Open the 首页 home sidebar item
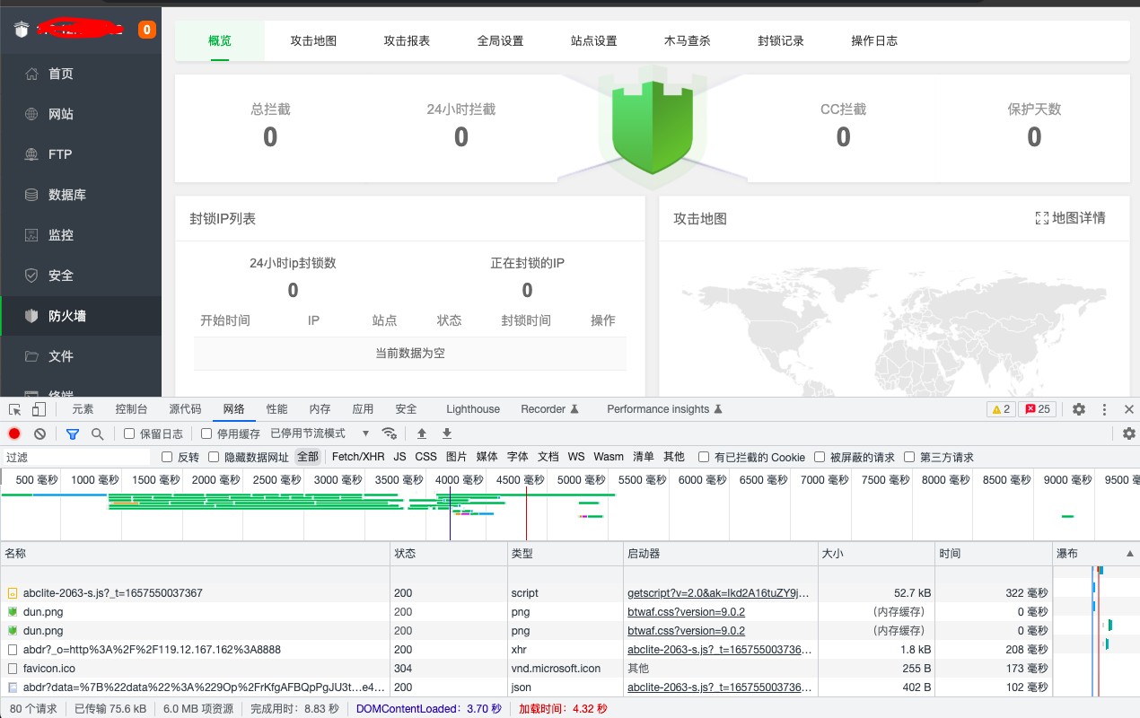Viewport: 1140px width, 718px height. tap(61, 74)
